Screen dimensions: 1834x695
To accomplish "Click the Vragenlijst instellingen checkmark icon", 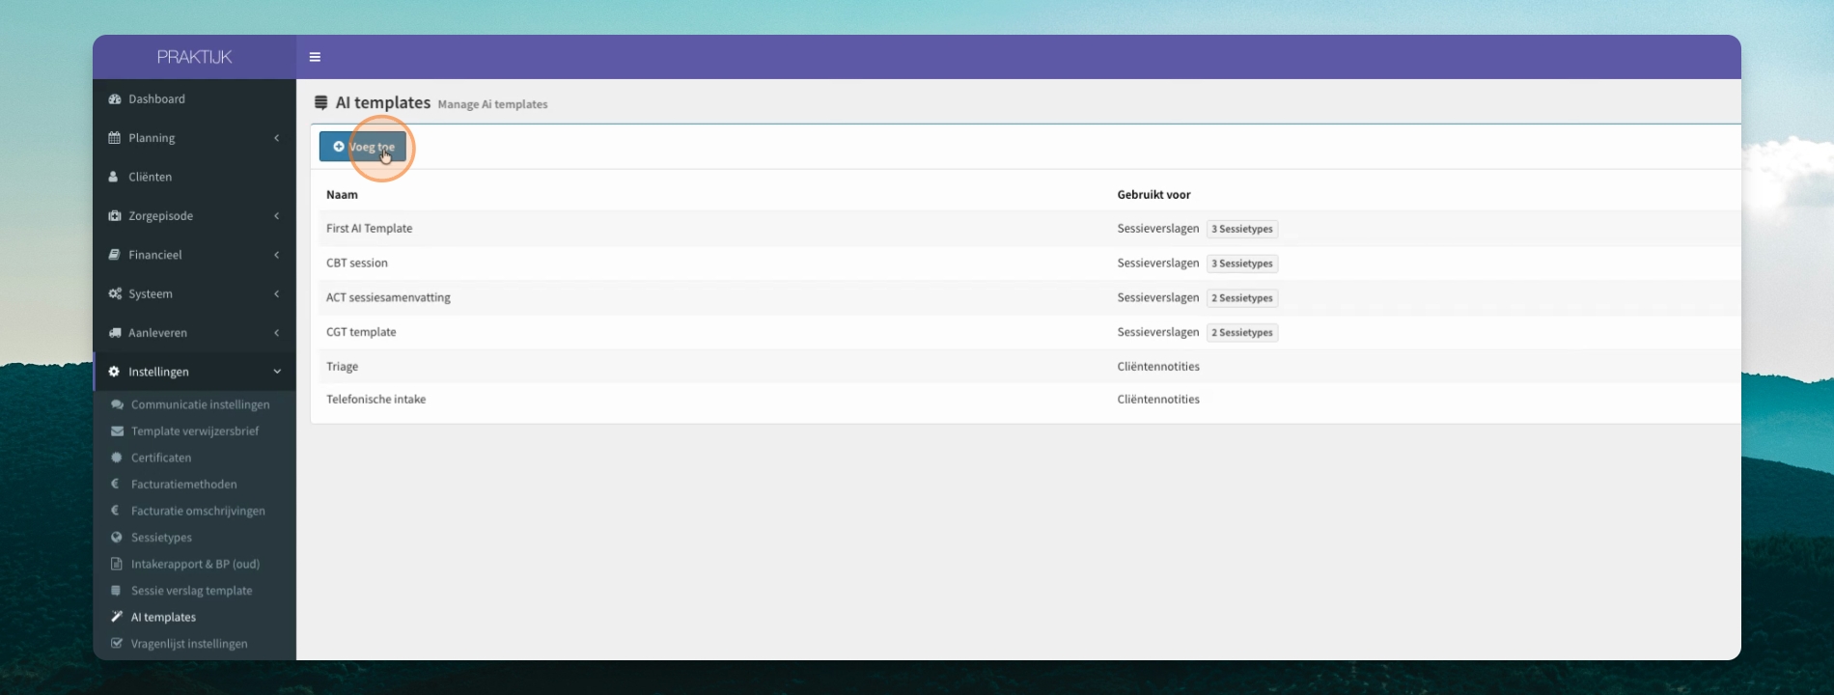I will click(117, 644).
